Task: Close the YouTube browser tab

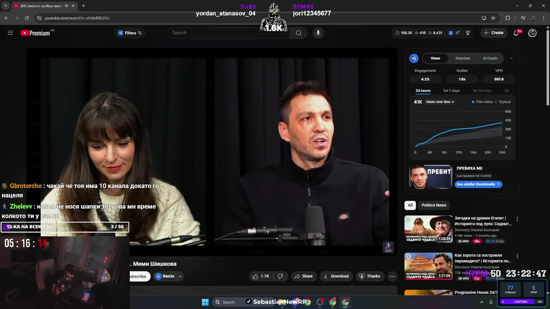Action: click(73, 6)
